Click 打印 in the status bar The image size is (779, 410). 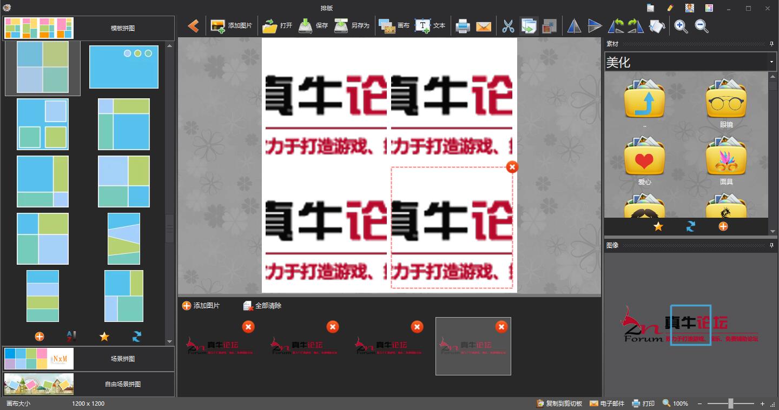[x=643, y=404]
